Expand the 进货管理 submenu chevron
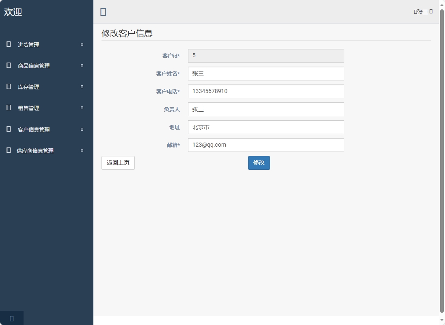445x325 pixels. point(81,45)
